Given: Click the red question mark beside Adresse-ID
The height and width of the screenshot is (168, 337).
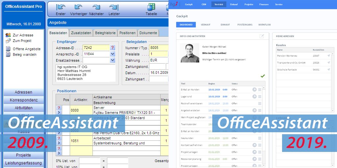Looking at the screenshot, I should click(113, 48).
